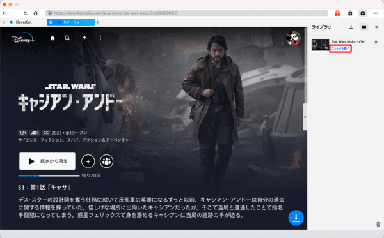Open the Disney+ search icon
The image size is (384, 238).
(67, 38)
